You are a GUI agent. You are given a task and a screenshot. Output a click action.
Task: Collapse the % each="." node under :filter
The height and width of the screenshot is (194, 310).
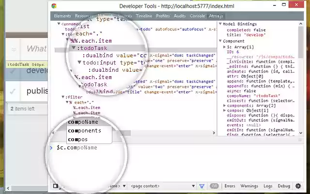click(67, 102)
